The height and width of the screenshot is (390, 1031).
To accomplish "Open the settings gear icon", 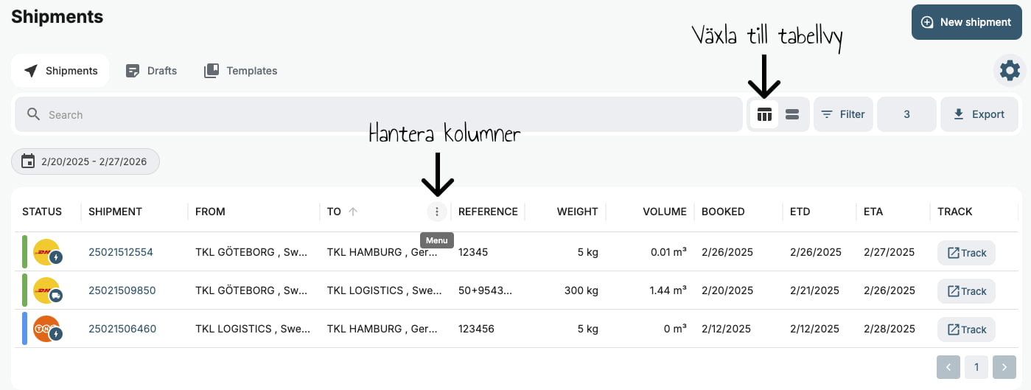I will click(1009, 71).
